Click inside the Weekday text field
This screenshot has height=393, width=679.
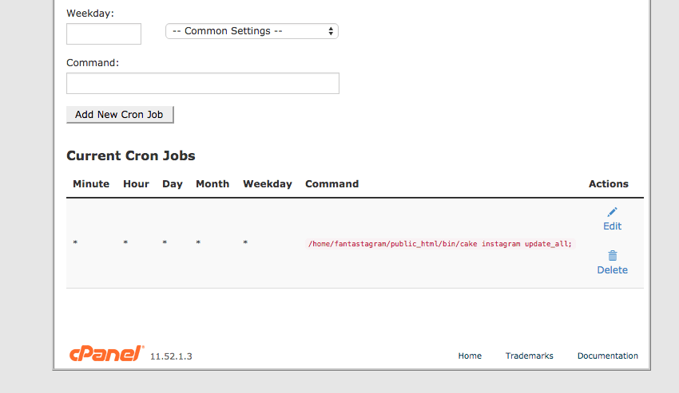104,33
